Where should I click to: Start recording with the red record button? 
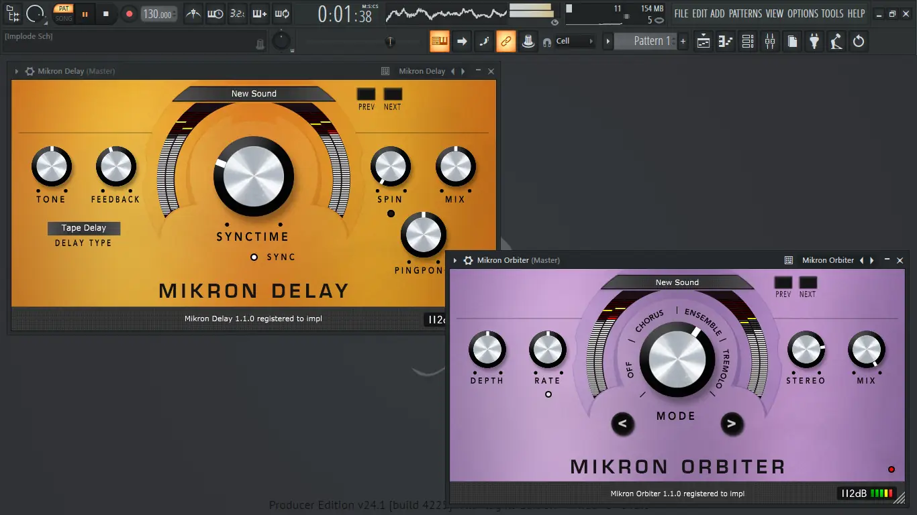tap(129, 13)
